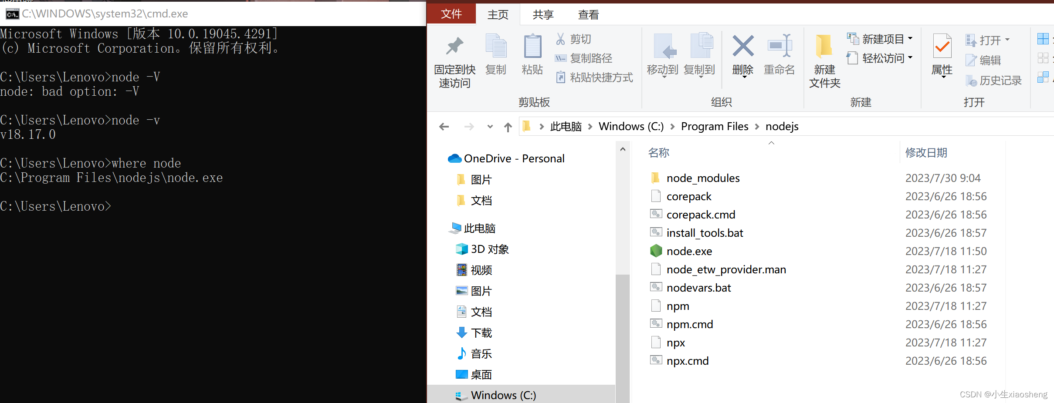Sort files by the Name column header

(658, 153)
